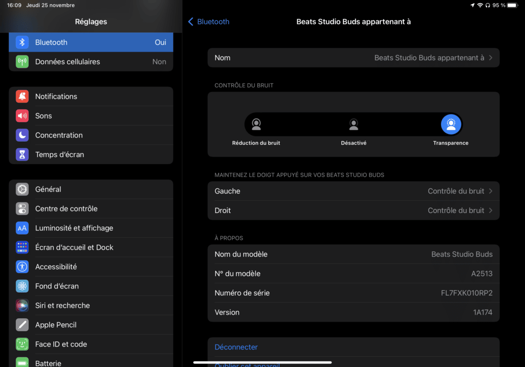Tap the Sons speaker icon
The height and width of the screenshot is (367, 525).
[22, 116]
